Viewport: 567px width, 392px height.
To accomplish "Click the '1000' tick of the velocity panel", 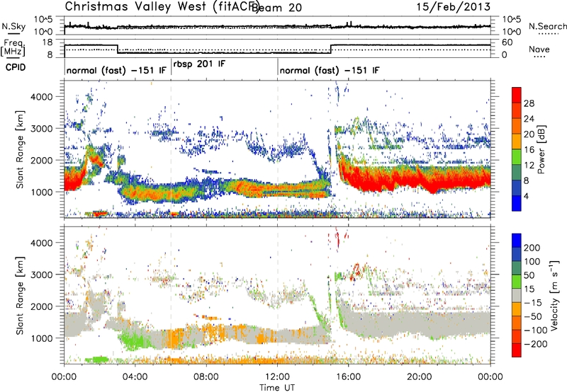I will coord(41,338).
